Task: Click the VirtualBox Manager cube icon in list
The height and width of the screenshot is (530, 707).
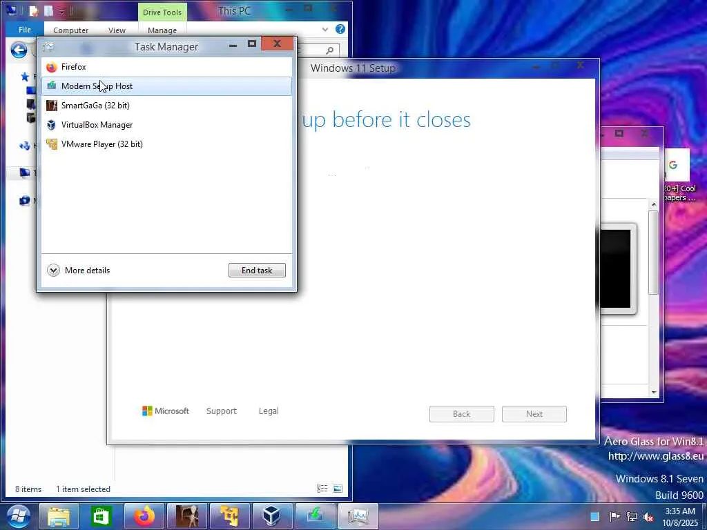Action: [51, 125]
